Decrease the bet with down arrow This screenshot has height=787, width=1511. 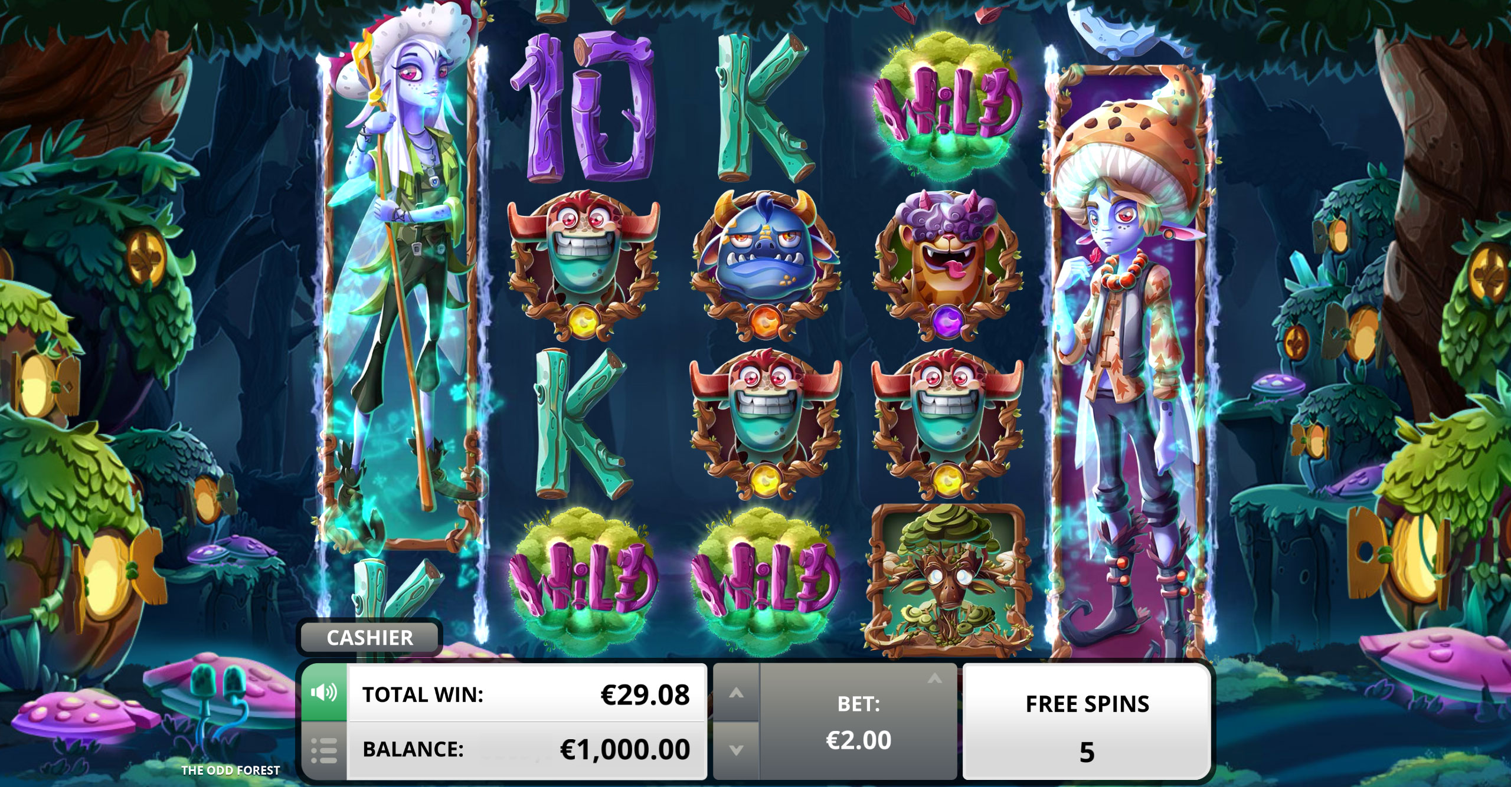pyautogui.click(x=736, y=750)
